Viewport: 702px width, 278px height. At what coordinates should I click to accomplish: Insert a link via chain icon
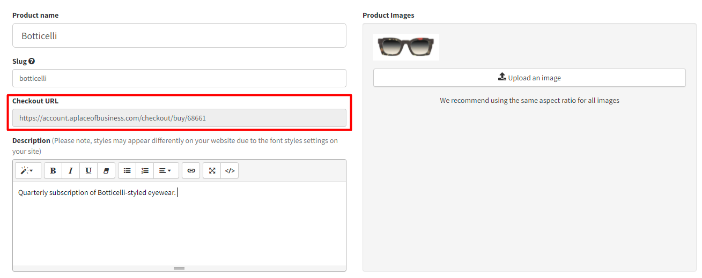[x=191, y=170]
